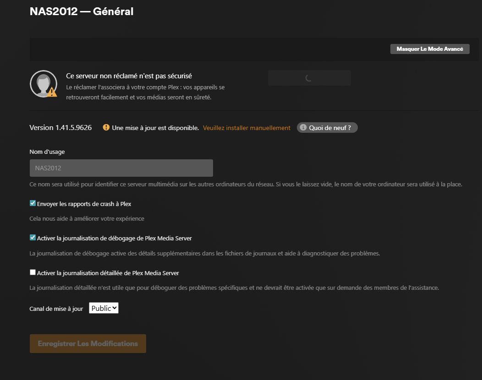Click the chevron arrow of the Public selector
Screen dimensions: 482x380
click(x=115, y=308)
